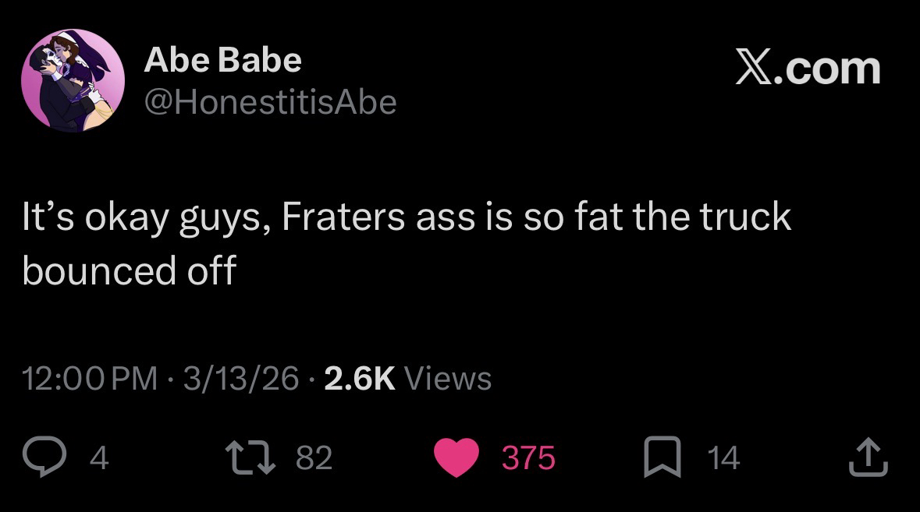Click the like count 375
Screen dimensions: 920x512
coord(527,458)
